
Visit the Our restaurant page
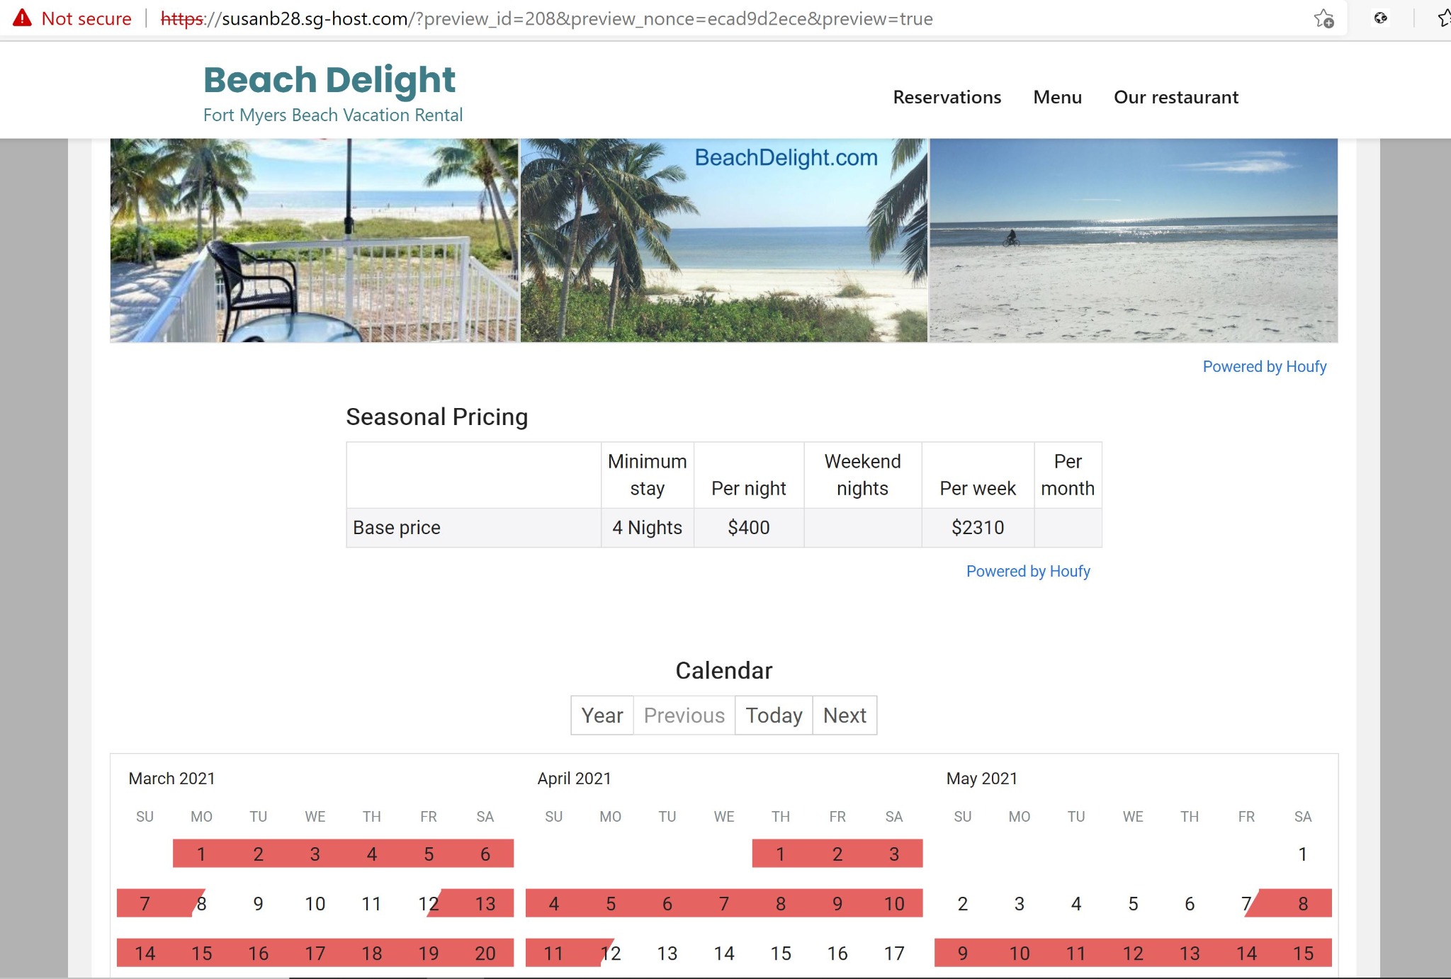tap(1175, 97)
